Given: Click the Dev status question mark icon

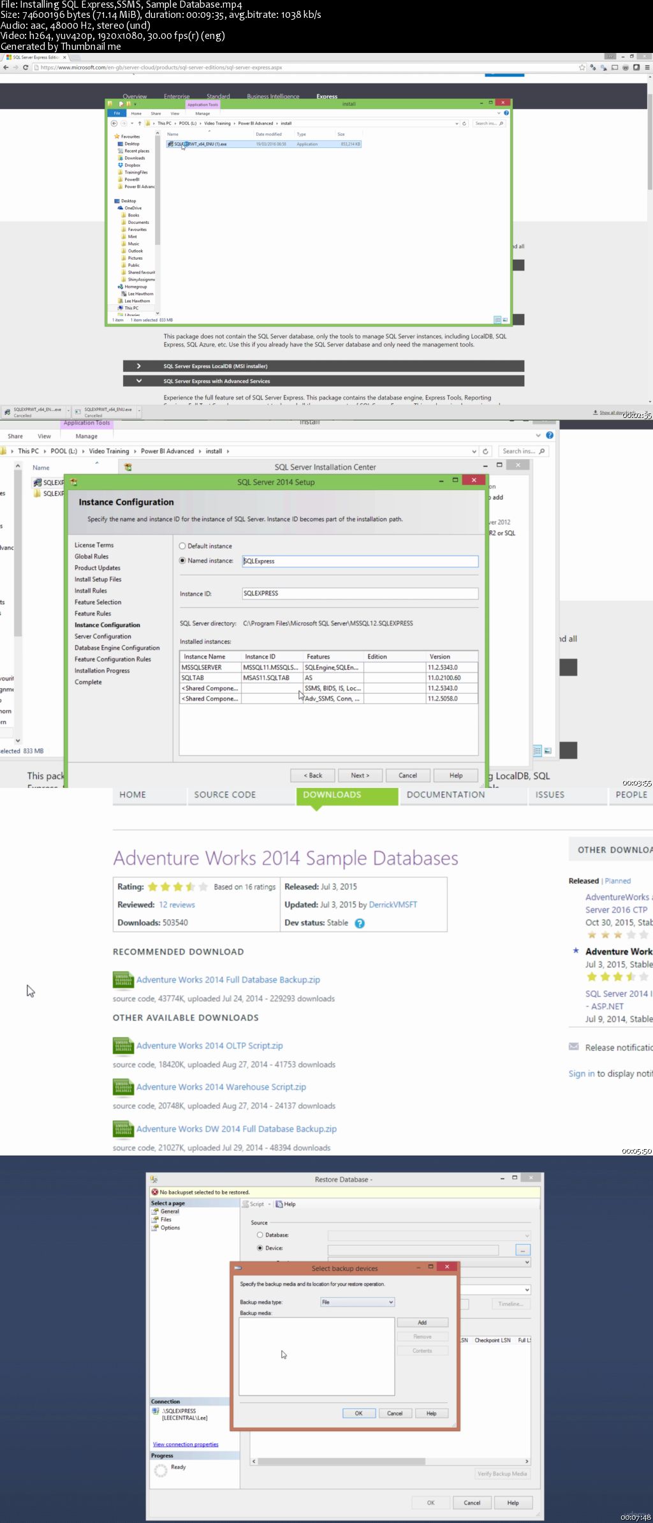Looking at the screenshot, I should click(360, 923).
